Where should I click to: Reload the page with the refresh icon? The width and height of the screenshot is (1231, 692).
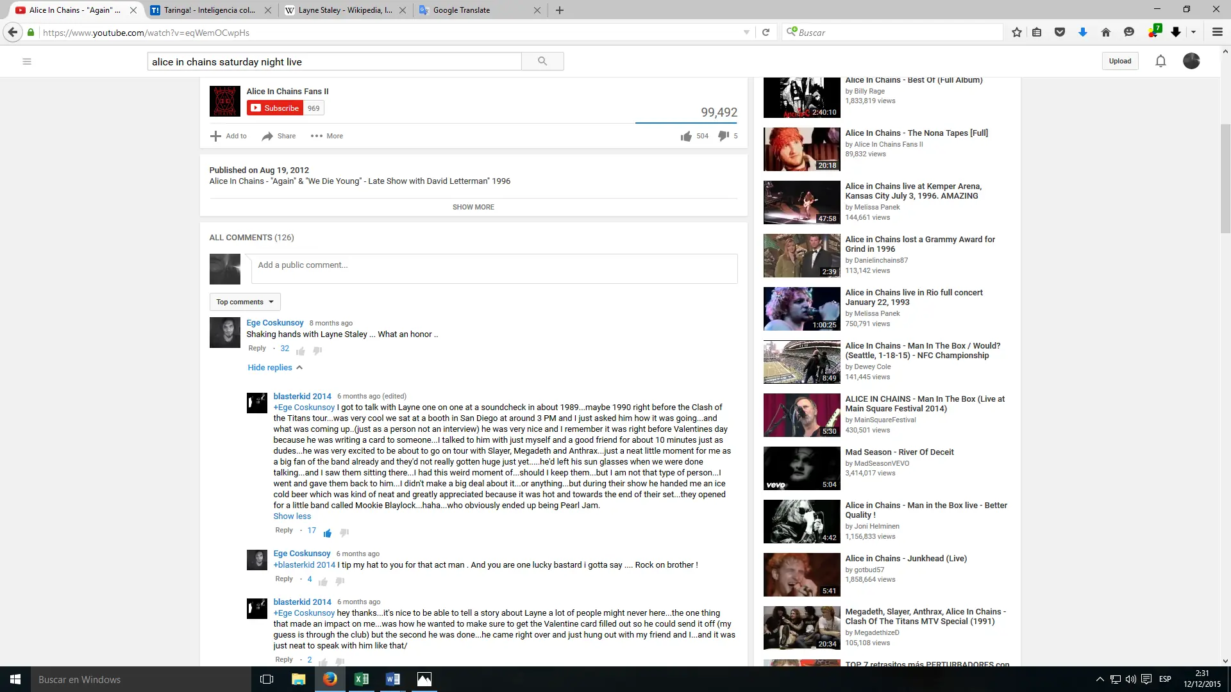[x=766, y=32]
